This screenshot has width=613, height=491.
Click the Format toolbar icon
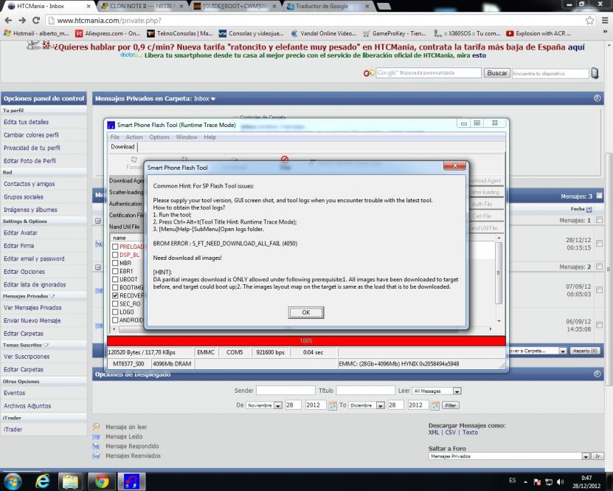pos(134,159)
